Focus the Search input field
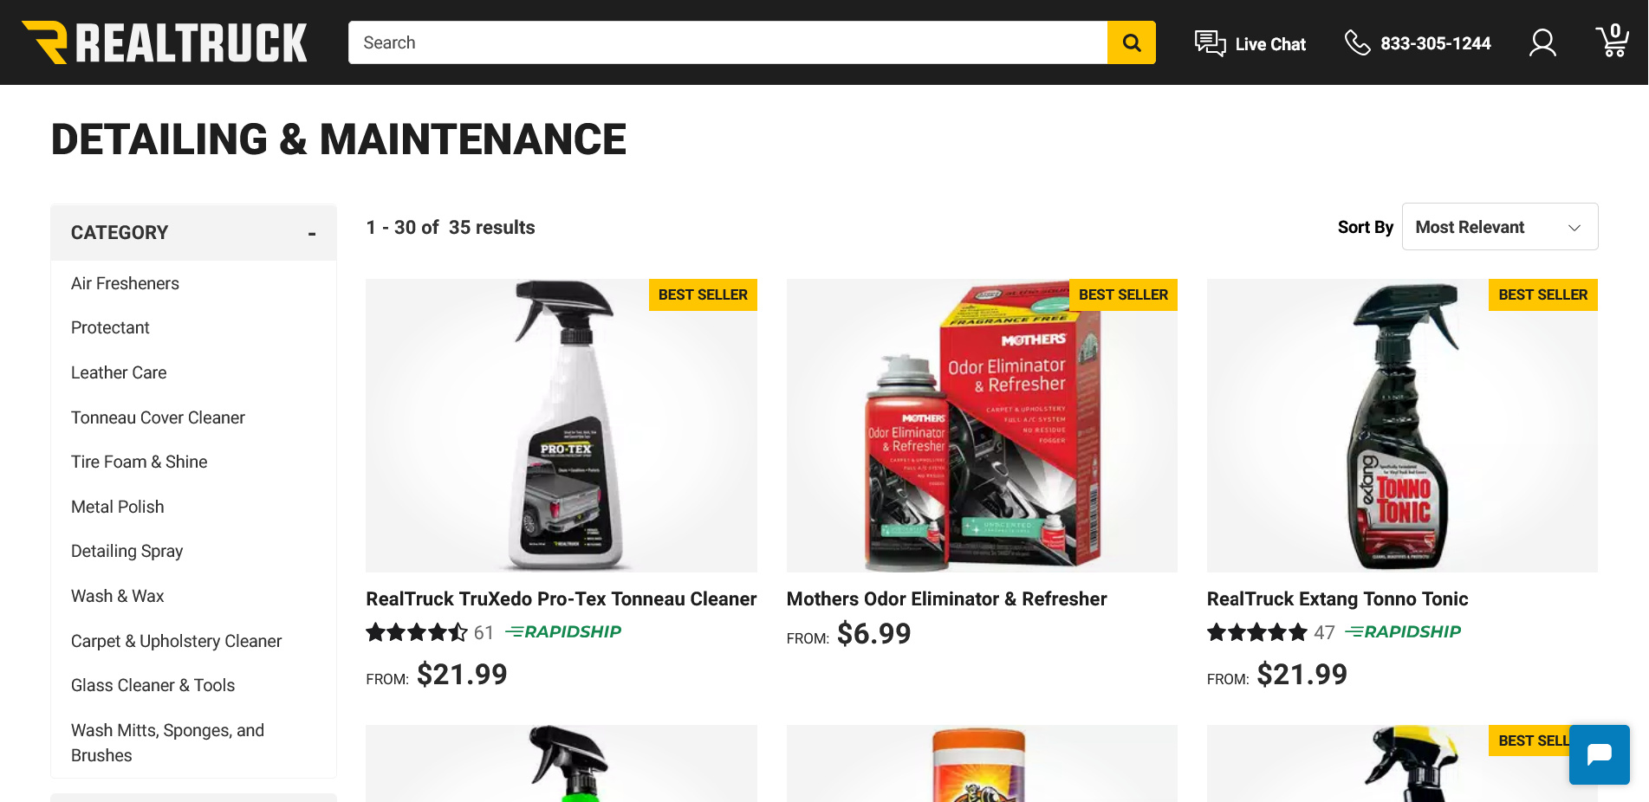Viewport: 1649px width, 802px height. coord(728,42)
